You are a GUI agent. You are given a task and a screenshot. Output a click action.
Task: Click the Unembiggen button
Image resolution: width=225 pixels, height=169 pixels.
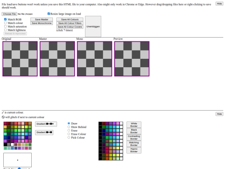(x=93, y=26)
